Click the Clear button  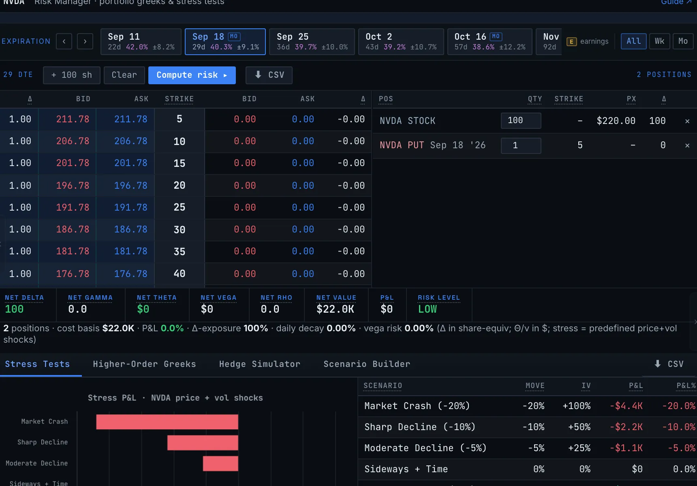click(124, 75)
